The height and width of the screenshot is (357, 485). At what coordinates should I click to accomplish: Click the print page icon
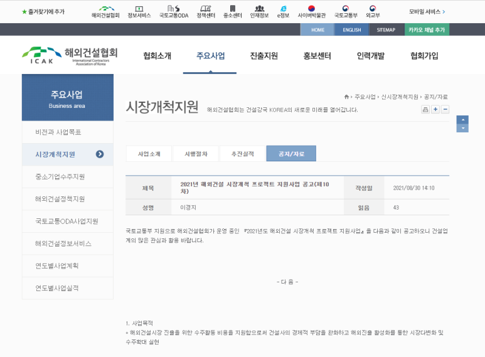click(425, 109)
